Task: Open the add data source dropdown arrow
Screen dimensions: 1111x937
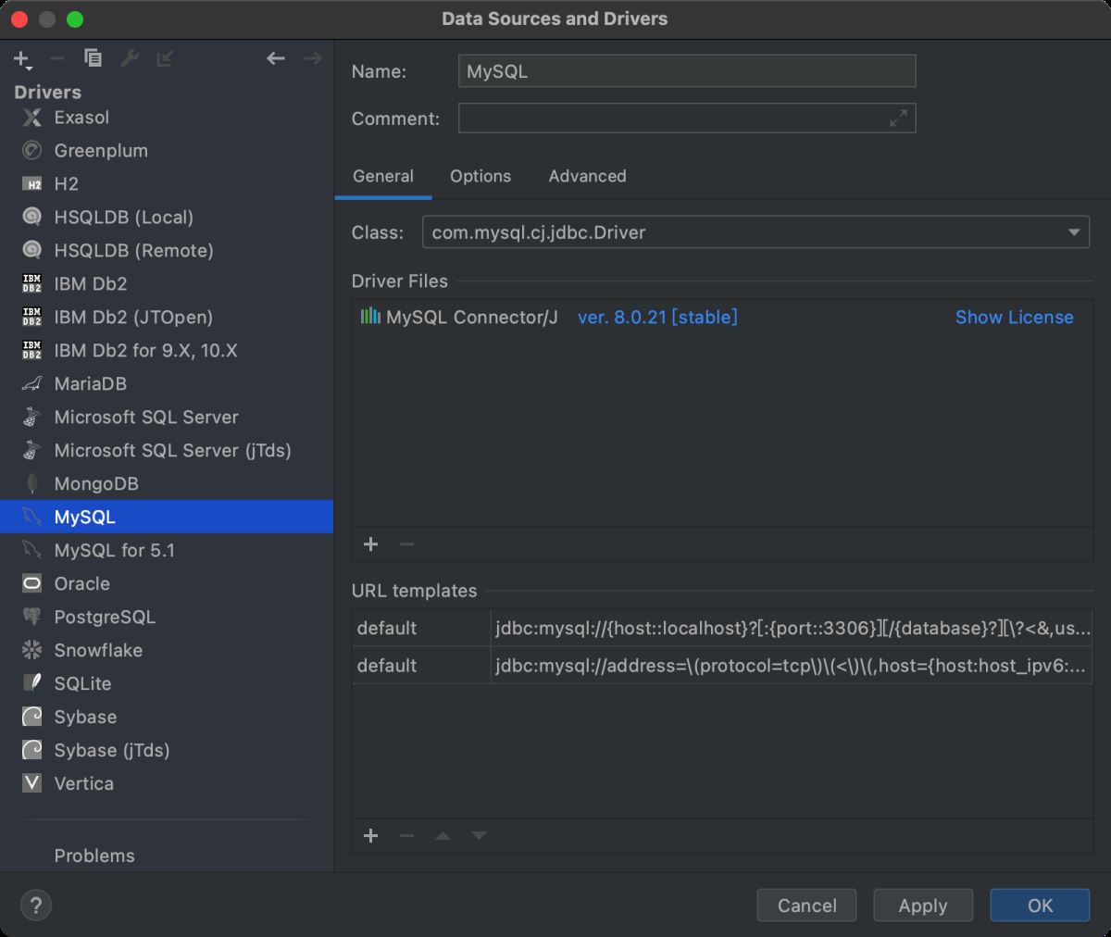Action: tap(30, 69)
